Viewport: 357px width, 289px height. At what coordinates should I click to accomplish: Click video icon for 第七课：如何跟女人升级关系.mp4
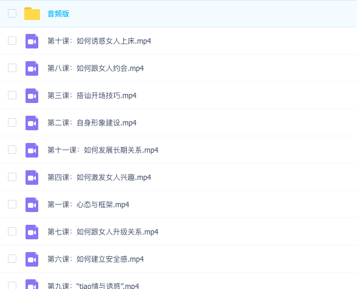pos(32,232)
